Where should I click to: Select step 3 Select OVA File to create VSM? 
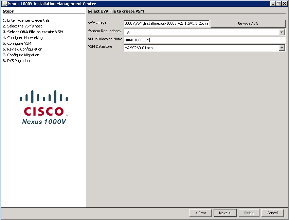tap(33, 32)
